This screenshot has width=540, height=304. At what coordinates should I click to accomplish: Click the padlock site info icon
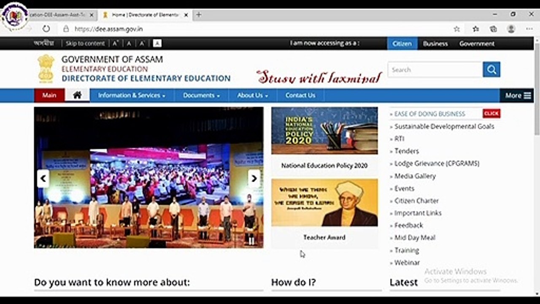click(x=66, y=29)
